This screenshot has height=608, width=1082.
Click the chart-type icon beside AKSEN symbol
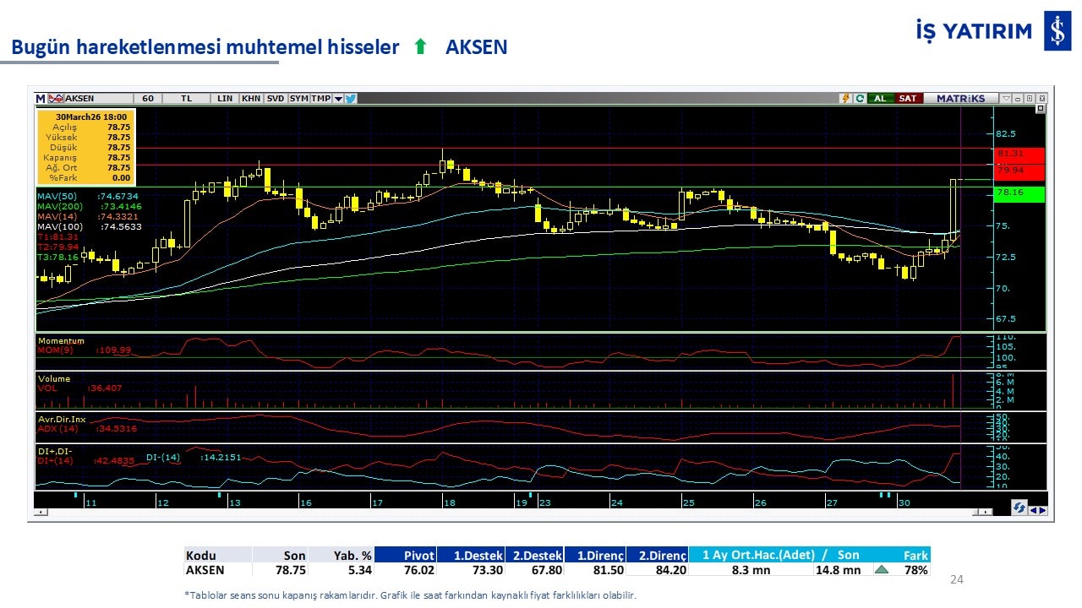[56, 99]
